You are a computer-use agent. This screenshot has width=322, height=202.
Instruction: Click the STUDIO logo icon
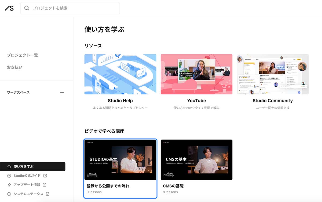tap(9, 8)
